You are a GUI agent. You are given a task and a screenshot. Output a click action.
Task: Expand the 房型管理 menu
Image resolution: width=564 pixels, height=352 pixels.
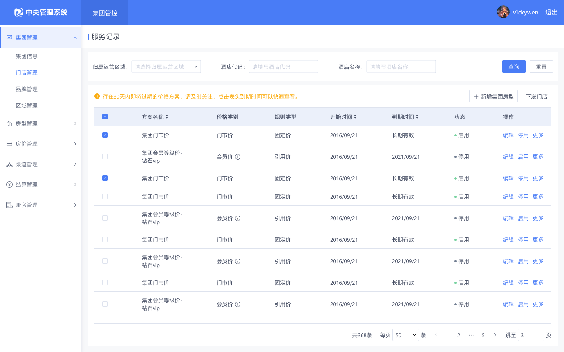click(x=75, y=124)
